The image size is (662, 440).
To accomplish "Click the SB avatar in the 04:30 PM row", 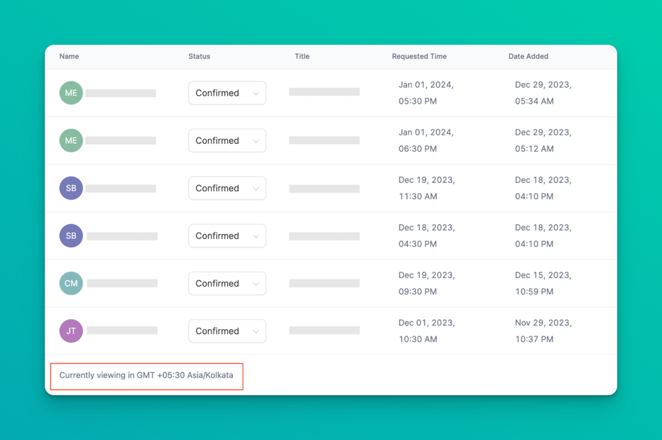I will [x=71, y=235].
